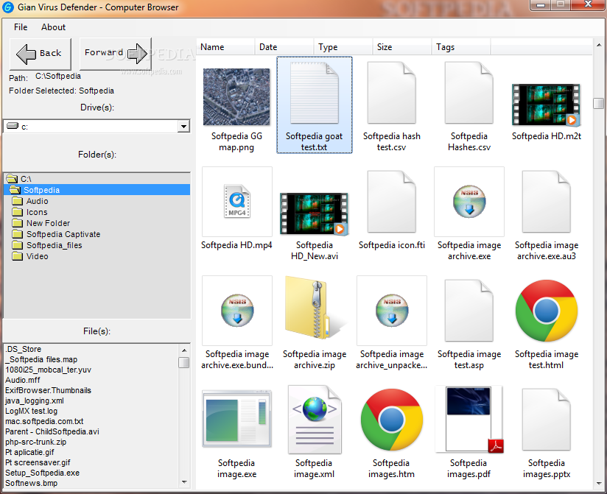The image size is (607, 494).
Task: Select the Softpedia image.exe icon
Action: point(236,420)
